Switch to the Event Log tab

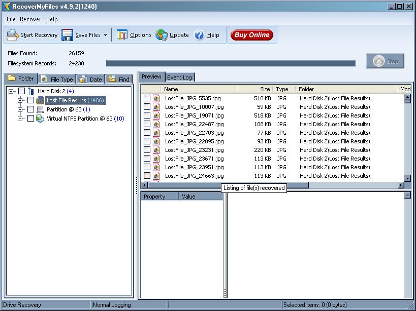180,77
